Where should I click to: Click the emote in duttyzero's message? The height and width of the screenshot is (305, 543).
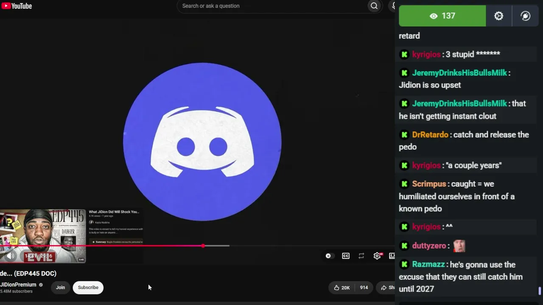click(x=459, y=246)
